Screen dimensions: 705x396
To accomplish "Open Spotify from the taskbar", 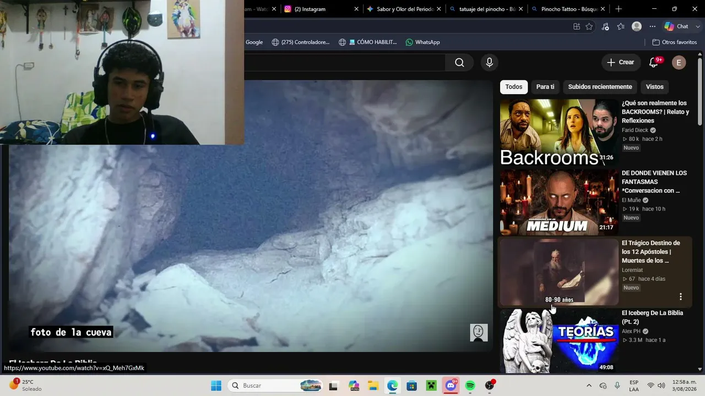I will [470, 386].
